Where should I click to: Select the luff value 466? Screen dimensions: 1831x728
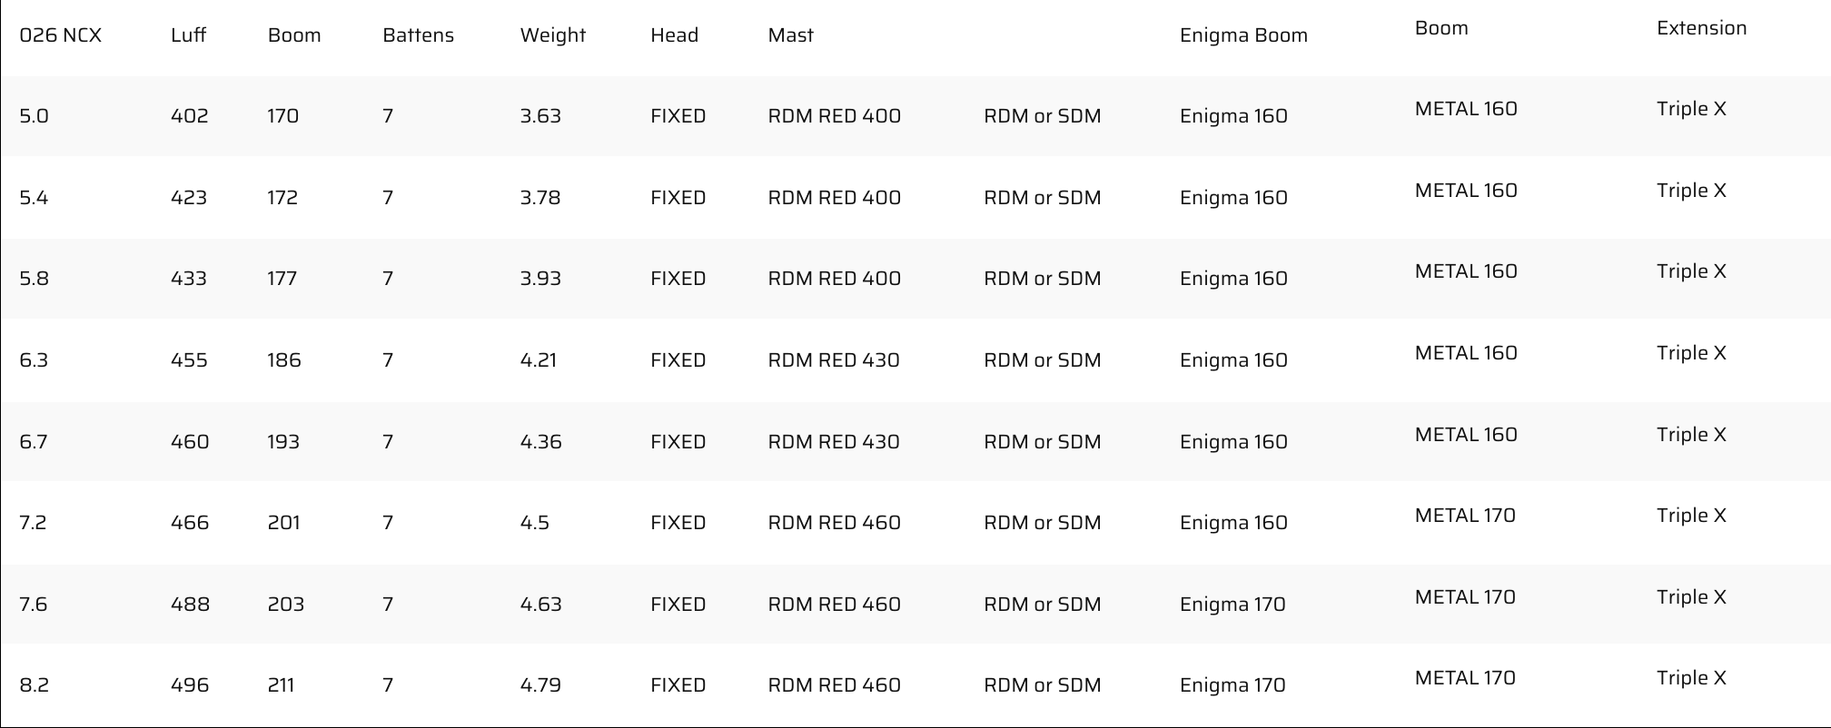189,523
